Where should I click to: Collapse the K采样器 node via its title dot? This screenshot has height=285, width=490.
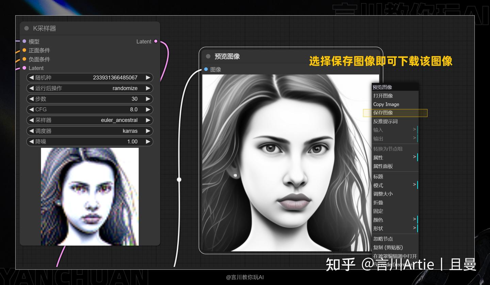(x=27, y=28)
